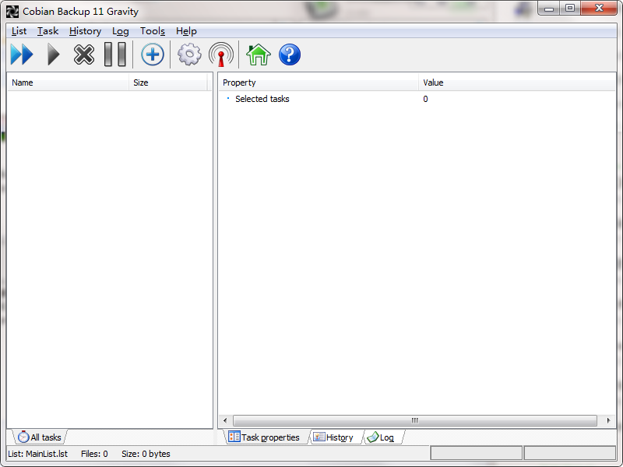
Task: Run selected tasks with the play icon
Action: tap(53, 54)
